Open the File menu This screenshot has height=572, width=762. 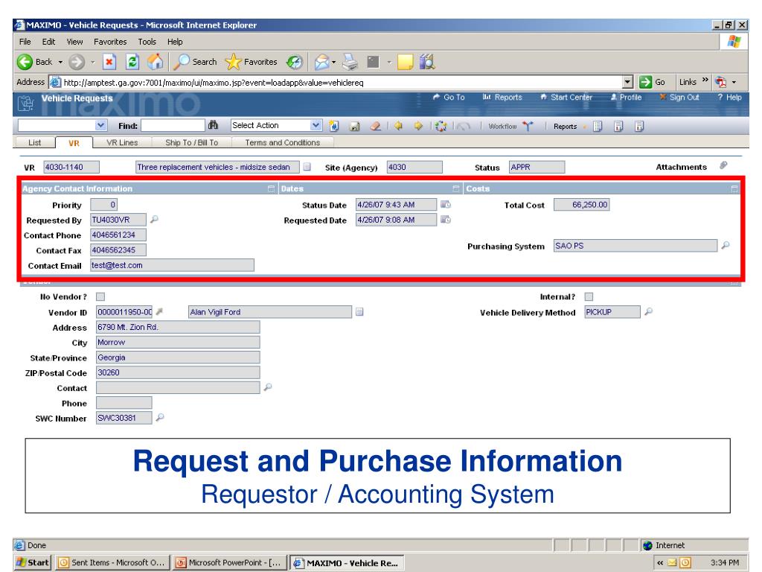(x=25, y=42)
